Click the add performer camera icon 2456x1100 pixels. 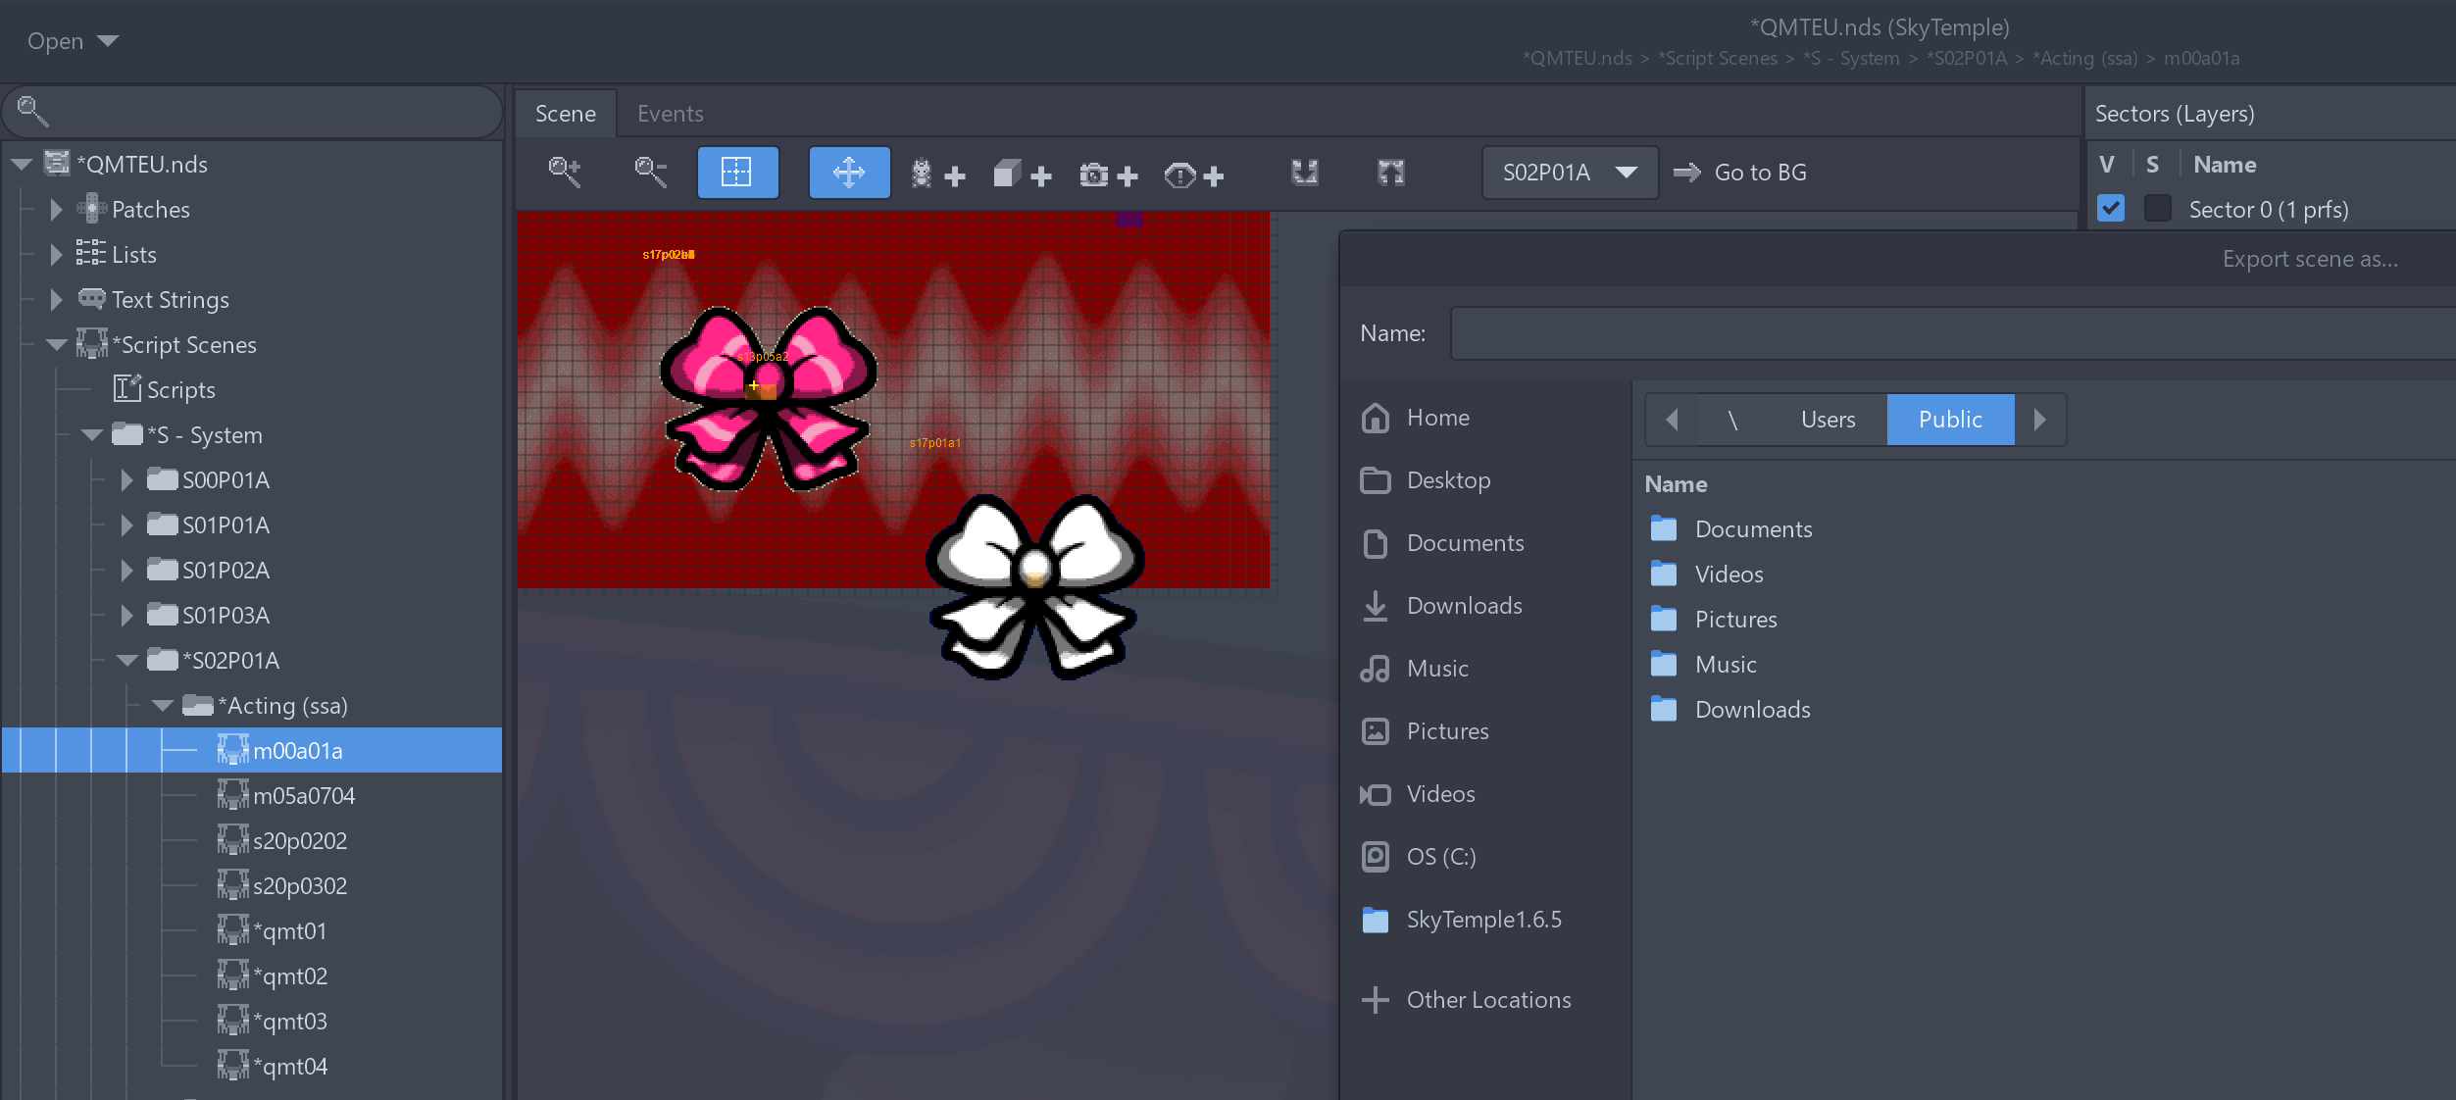1108,175
